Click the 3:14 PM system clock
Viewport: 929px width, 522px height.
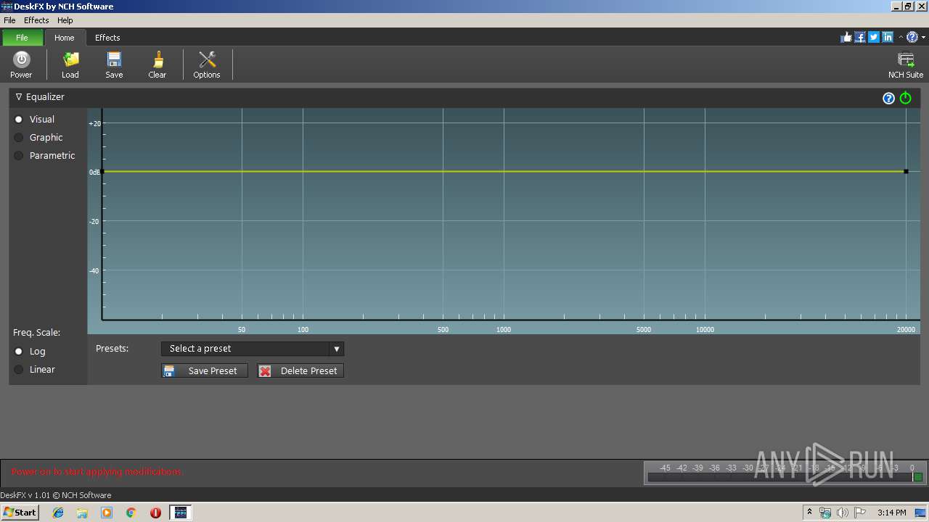(x=891, y=513)
